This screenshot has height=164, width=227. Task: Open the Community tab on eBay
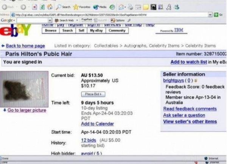point(117,31)
